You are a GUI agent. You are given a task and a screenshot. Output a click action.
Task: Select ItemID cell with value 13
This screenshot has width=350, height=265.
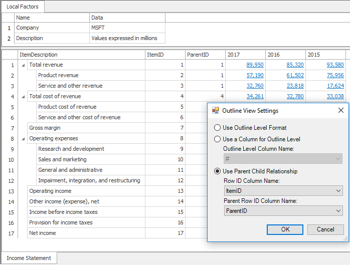pyautogui.click(x=165, y=191)
